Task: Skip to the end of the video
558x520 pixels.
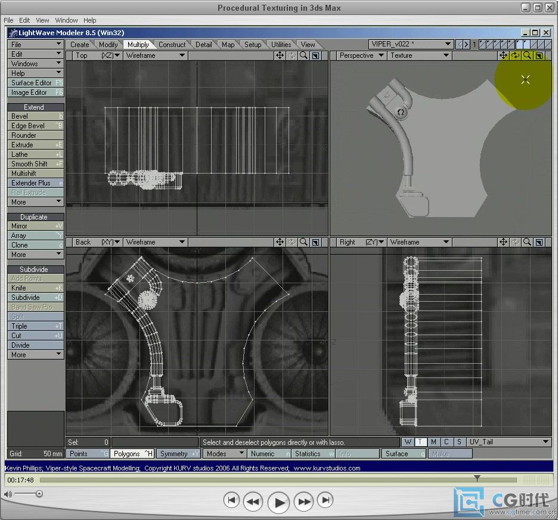Action: click(325, 500)
